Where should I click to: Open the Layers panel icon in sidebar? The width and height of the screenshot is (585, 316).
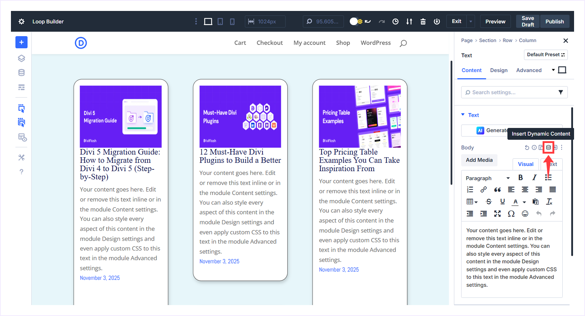pos(22,58)
